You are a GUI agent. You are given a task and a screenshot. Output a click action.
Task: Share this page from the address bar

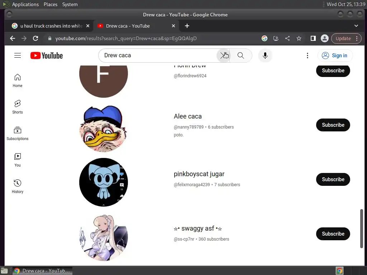(x=287, y=38)
